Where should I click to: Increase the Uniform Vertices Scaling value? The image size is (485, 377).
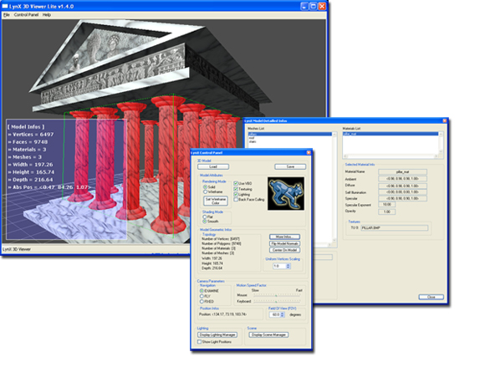288,265
